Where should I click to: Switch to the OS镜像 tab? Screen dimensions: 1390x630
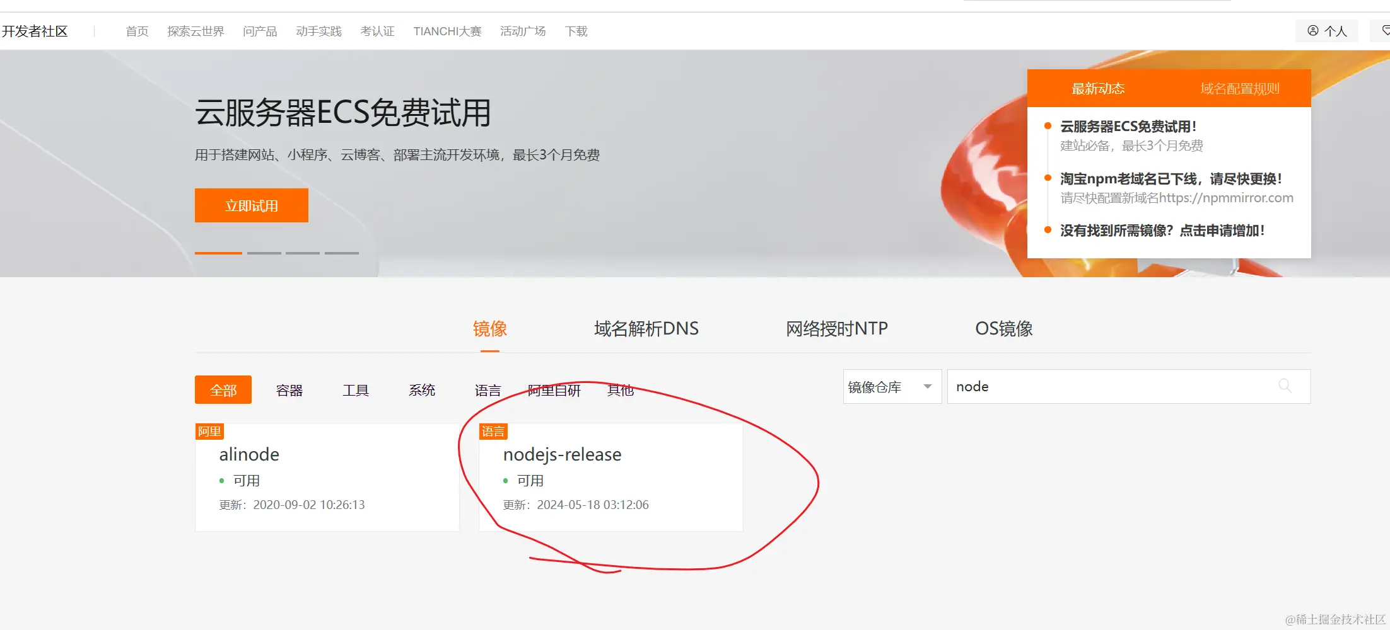[x=1004, y=328]
